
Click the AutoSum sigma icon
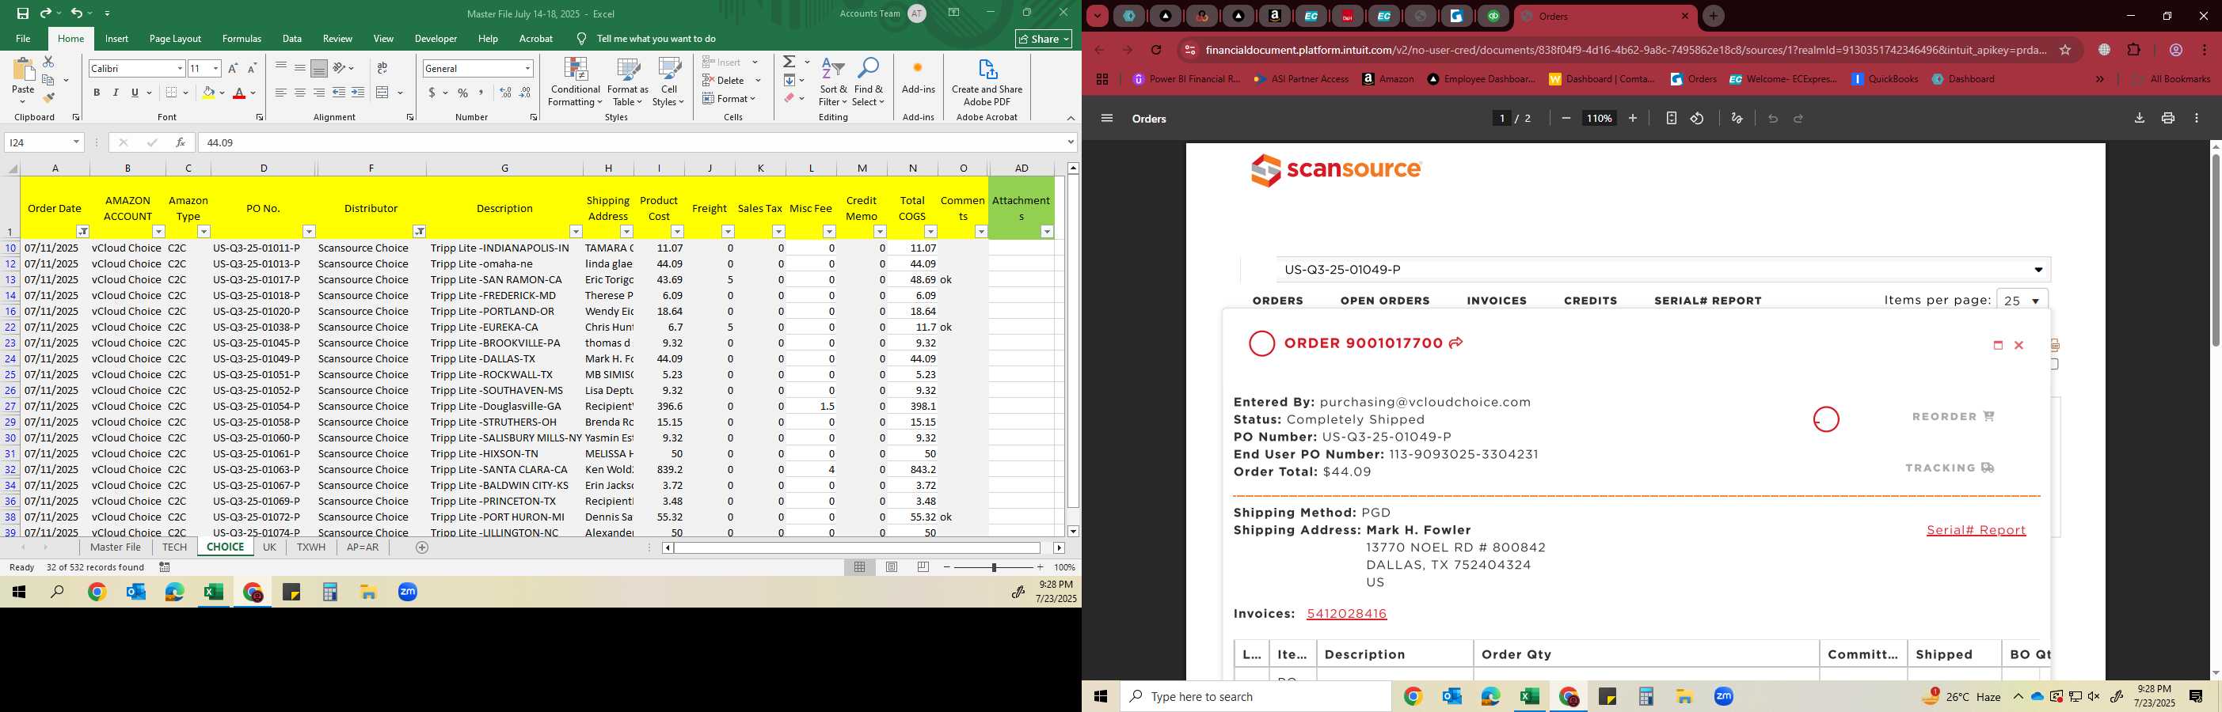pyautogui.click(x=789, y=62)
